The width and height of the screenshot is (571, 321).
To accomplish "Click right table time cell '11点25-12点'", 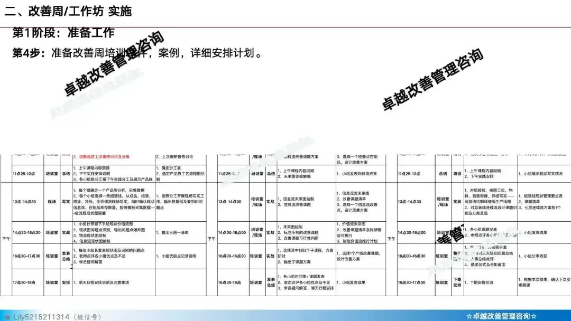I will [409, 174].
